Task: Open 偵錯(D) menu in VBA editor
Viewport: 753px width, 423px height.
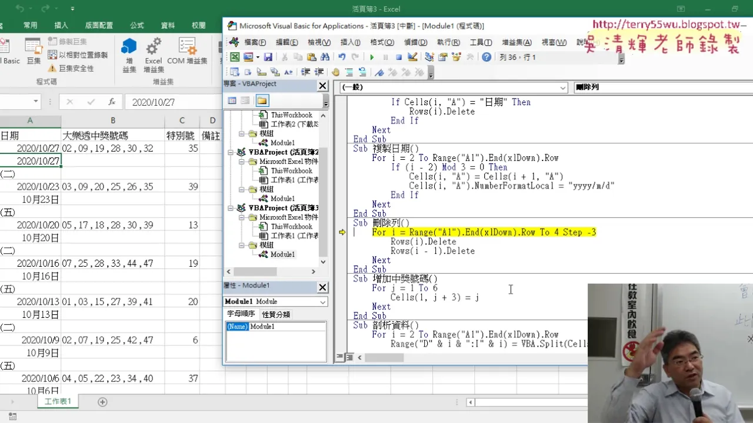Action: coord(415,42)
